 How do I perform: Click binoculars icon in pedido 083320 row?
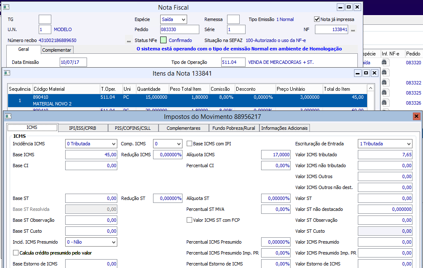(384, 62)
